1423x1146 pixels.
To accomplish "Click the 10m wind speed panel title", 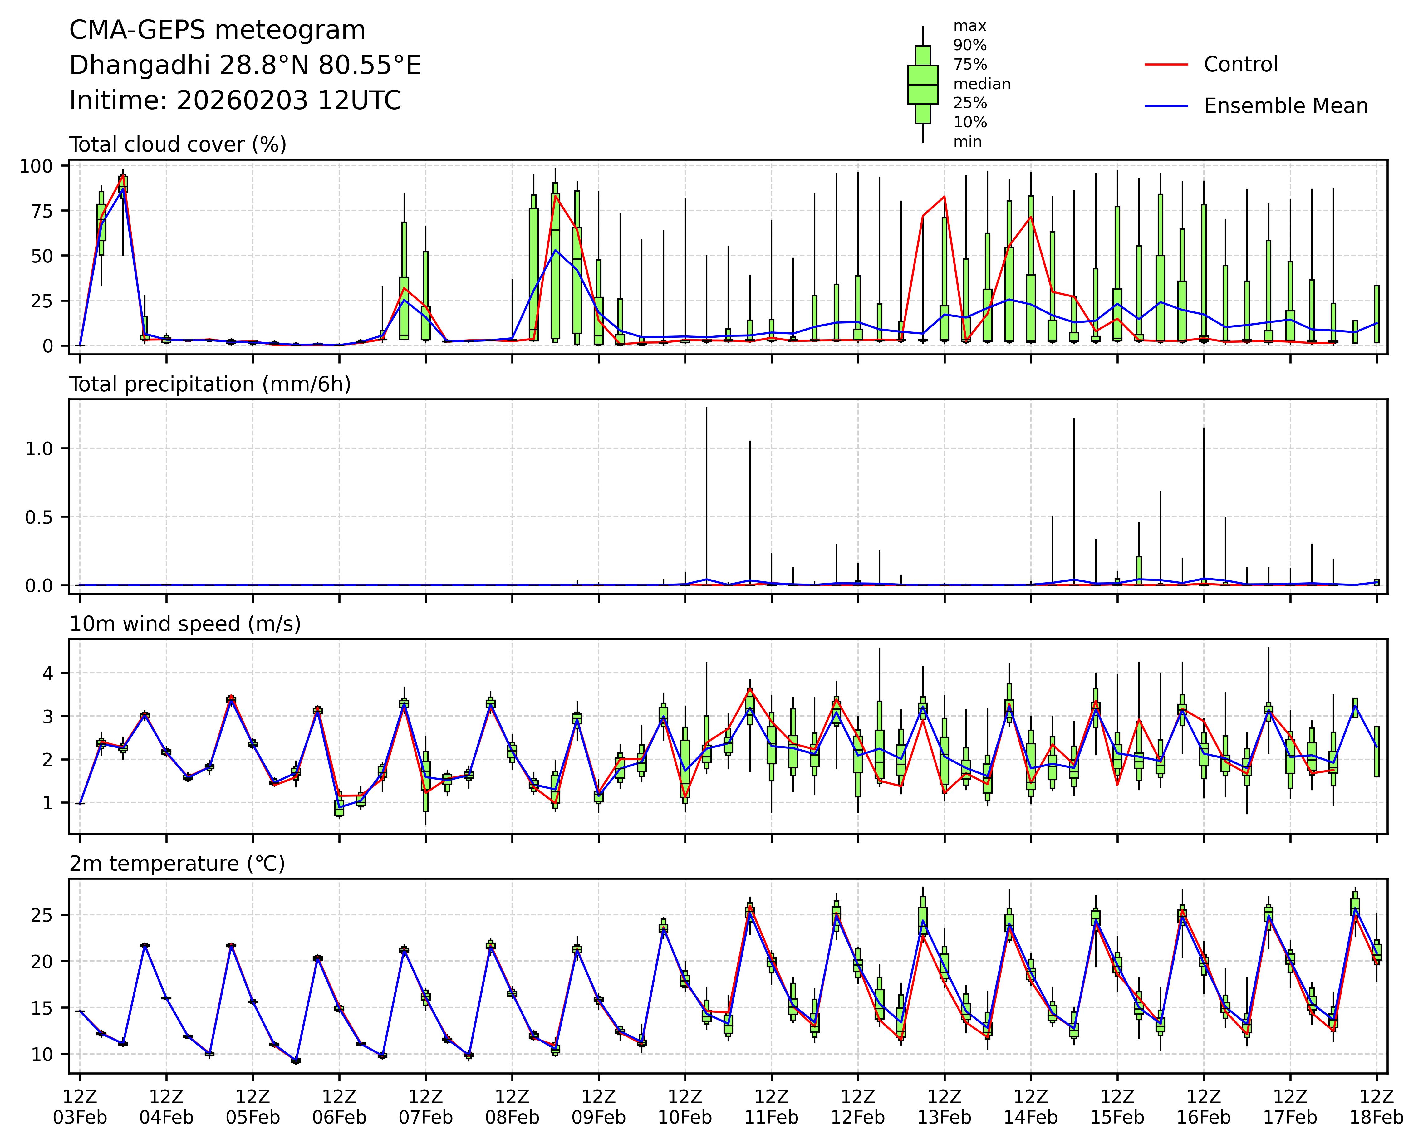I will click(x=185, y=624).
